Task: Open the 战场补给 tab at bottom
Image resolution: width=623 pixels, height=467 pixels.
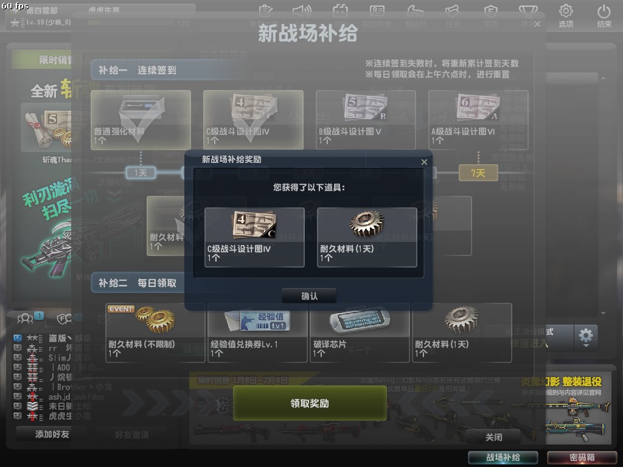Action: pyautogui.click(x=503, y=457)
